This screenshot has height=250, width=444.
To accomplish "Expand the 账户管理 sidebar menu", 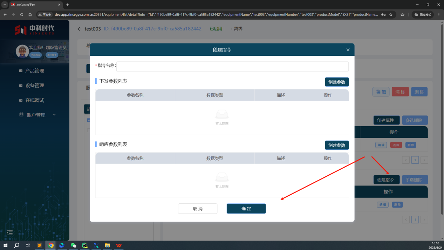I will click(36, 115).
